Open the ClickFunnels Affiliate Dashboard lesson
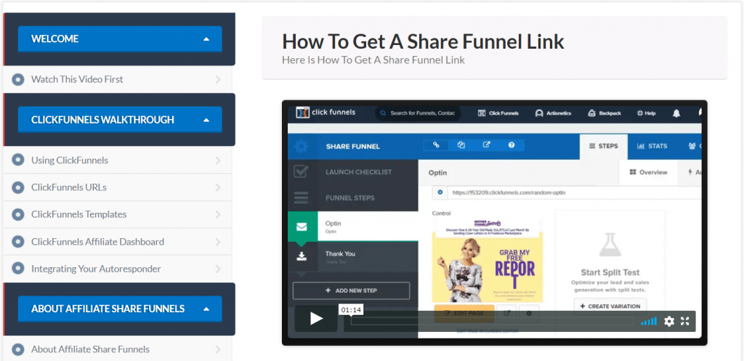744x361 pixels. tap(117, 242)
